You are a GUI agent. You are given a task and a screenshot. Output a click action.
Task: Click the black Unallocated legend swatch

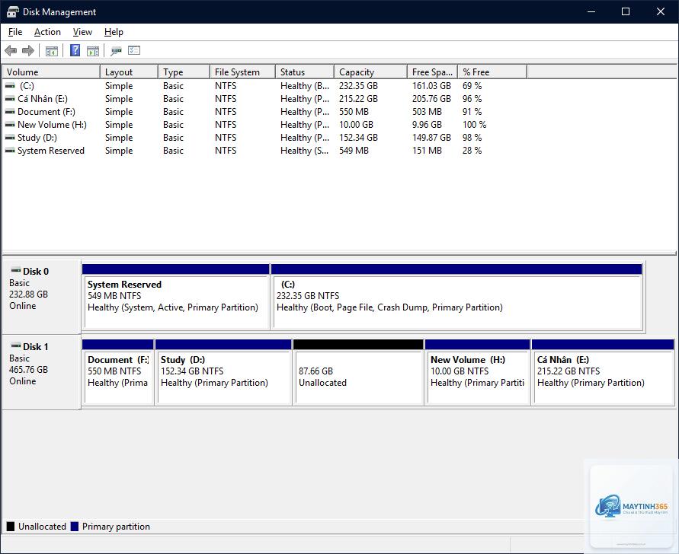pos(11,527)
